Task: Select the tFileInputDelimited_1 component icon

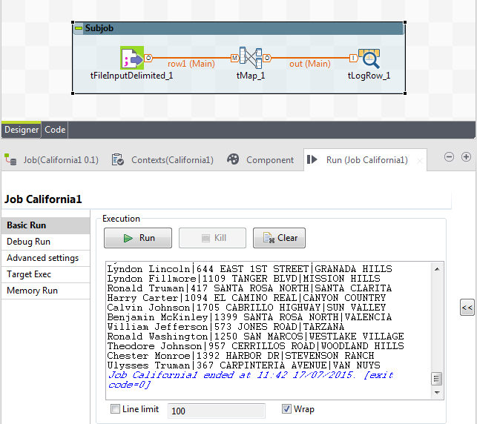Action: point(132,58)
